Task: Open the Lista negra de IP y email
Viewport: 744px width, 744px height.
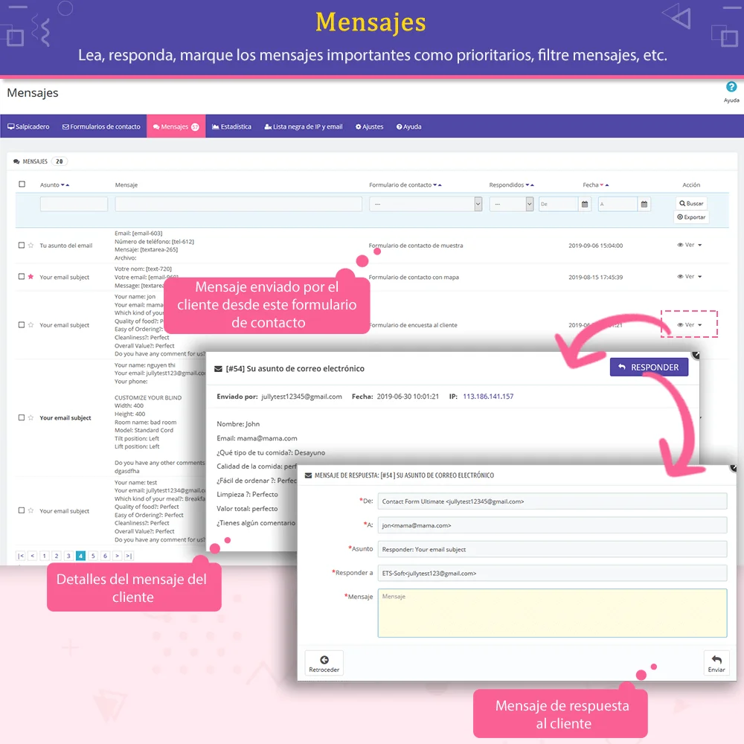Action: tap(302, 126)
